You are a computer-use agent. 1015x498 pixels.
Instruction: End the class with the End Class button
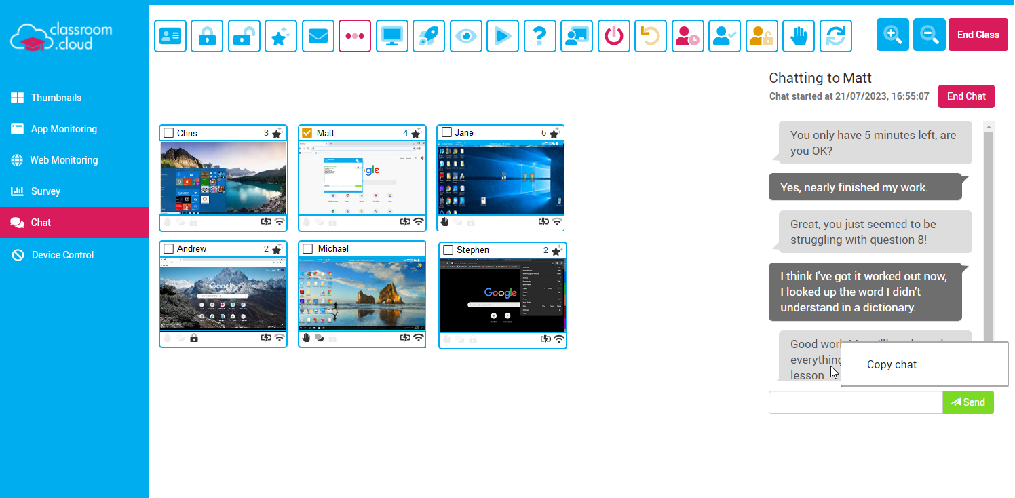[978, 34]
